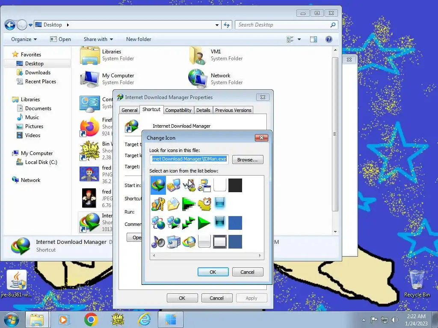The width and height of the screenshot is (438, 328).
Task: Click Browse to pick another icon file
Action: [x=248, y=160]
